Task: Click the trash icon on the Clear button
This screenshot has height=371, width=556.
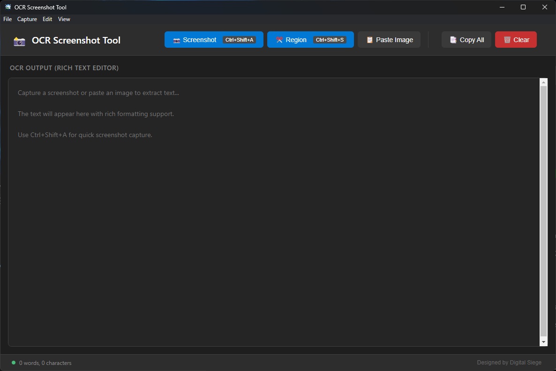Action: pyautogui.click(x=507, y=39)
